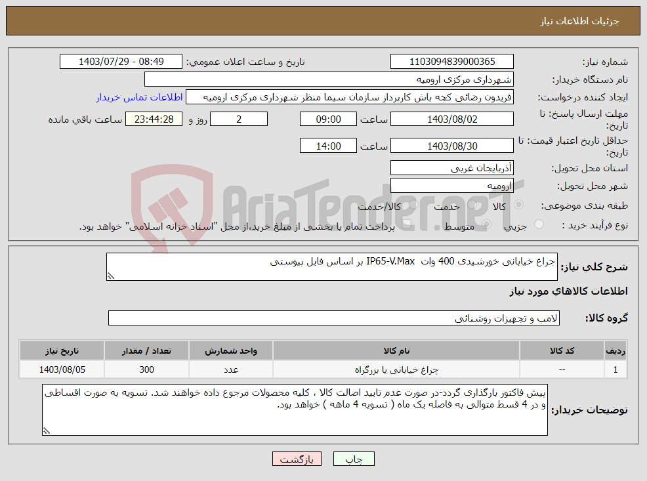Click the unit cell عدد
The image size is (647, 481).
231,369
